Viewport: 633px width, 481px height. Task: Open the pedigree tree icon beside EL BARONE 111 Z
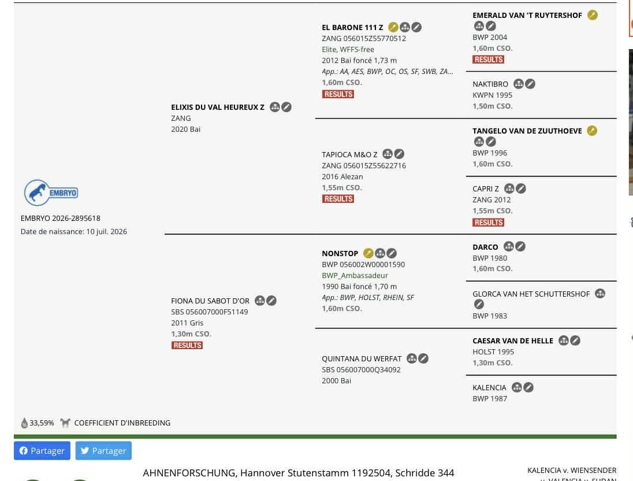point(405,27)
